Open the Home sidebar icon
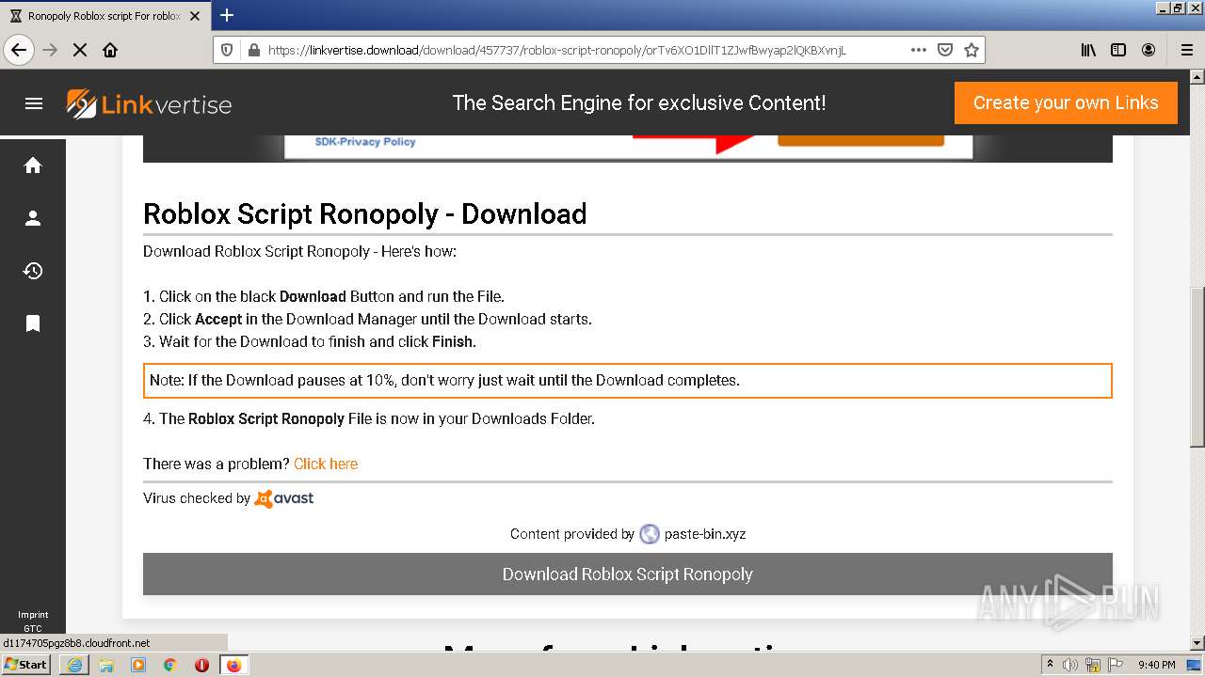 coord(33,165)
